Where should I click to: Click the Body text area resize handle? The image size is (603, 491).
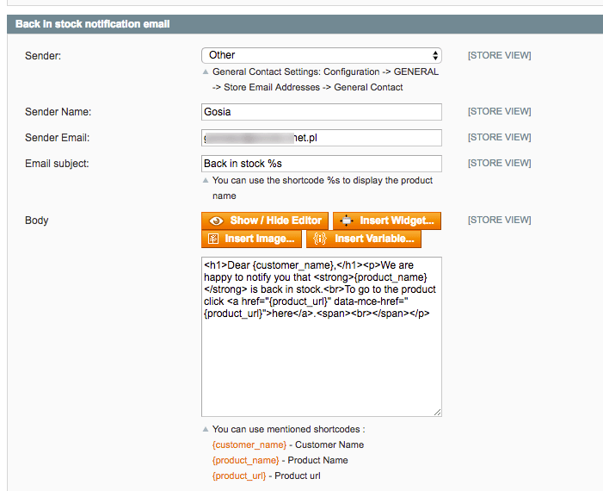437,413
